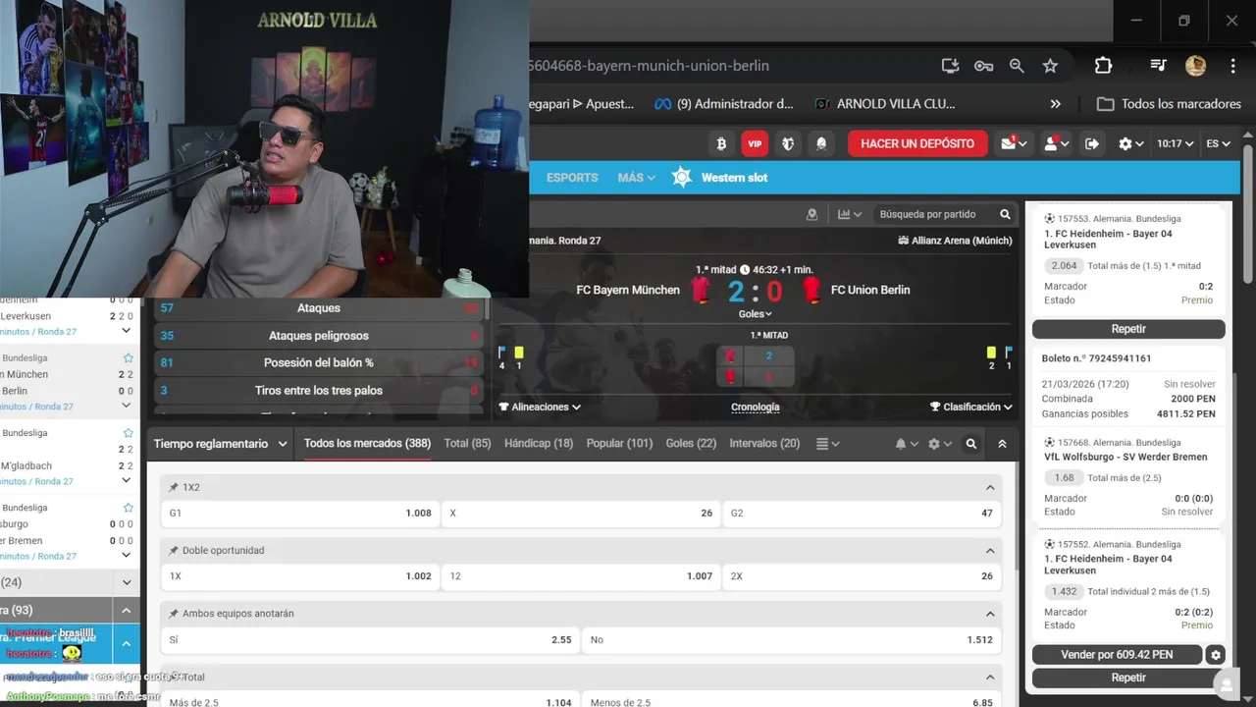Screen dimensions: 1256x707
Task: Bookmark this page with the star icon
Action: tap(1050, 66)
